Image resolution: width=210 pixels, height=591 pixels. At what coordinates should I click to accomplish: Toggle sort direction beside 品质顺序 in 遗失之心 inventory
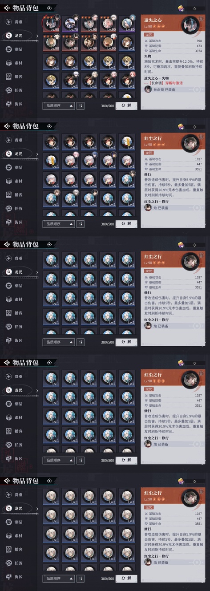(x=81, y=105)
